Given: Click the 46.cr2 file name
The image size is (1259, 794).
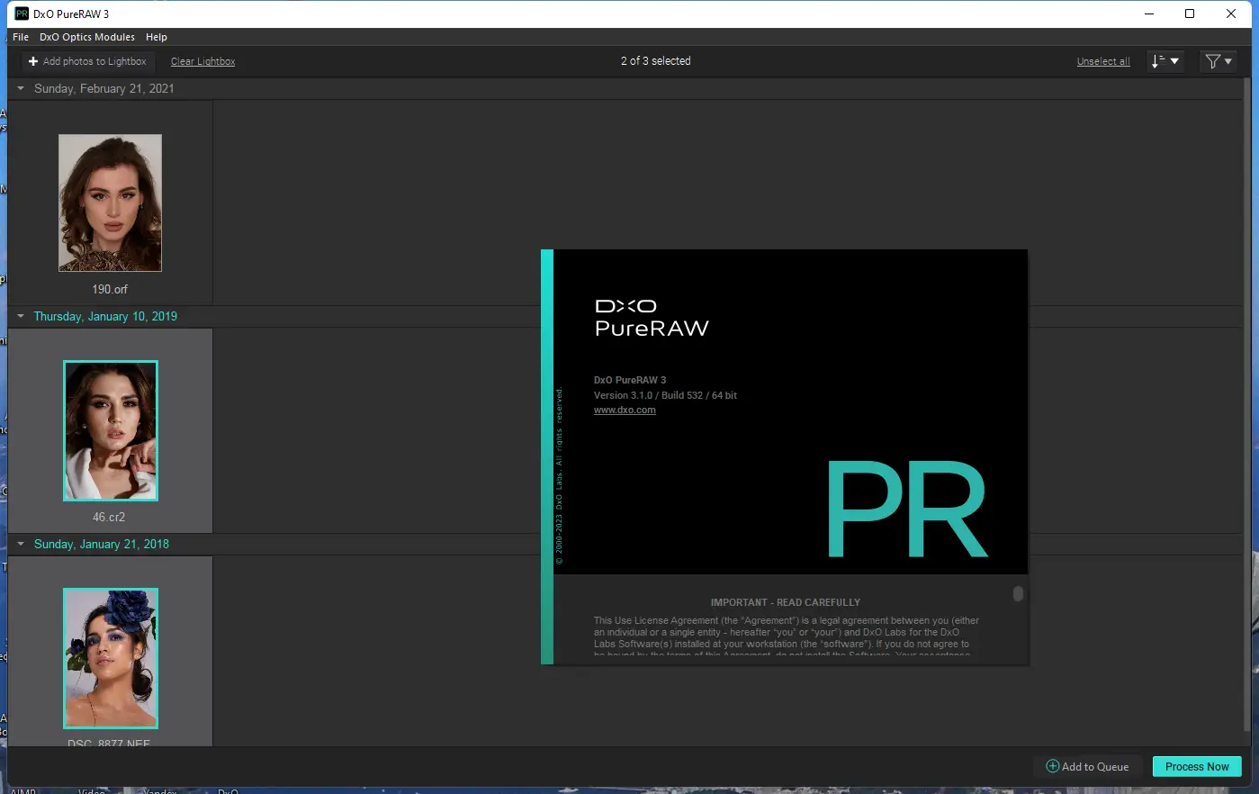Looking at the screenshot, I should click(109, 517).
